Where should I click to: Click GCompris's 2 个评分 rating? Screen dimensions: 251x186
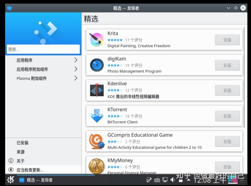132,142
